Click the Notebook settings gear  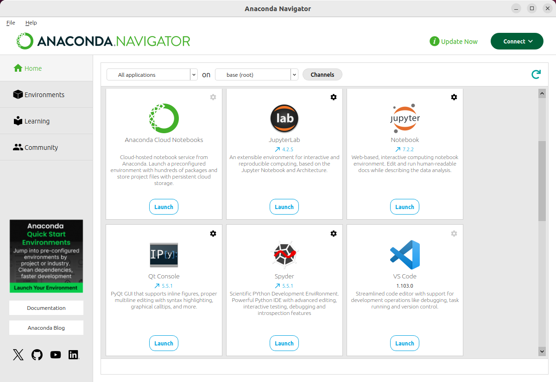(454, 97)
